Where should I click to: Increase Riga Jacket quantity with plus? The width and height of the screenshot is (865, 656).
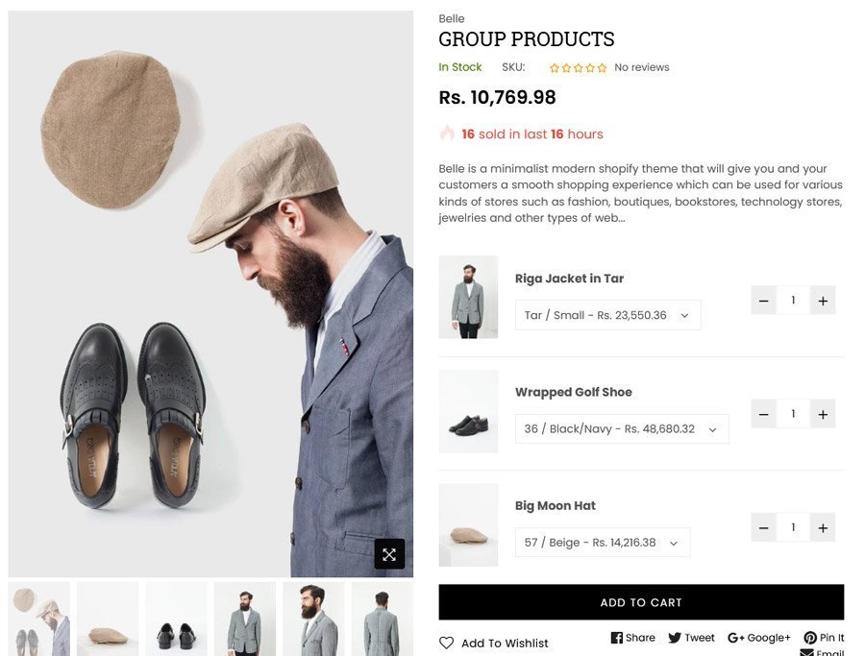point(823,301)
